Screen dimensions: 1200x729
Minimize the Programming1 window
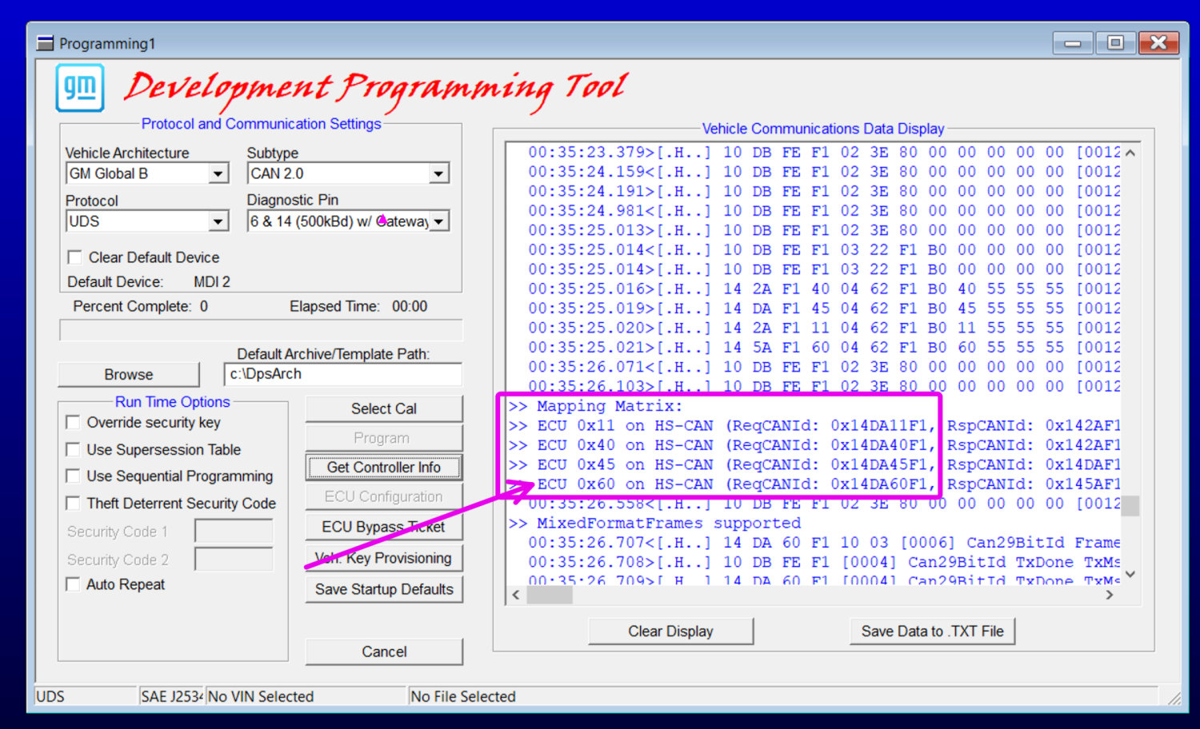coord(1073,42)
